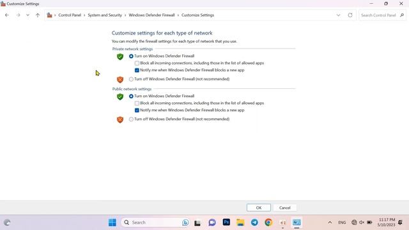This screenshot has height=230, width=409.
Task: Open Task View from taskbar
Action: pos(197,223)
